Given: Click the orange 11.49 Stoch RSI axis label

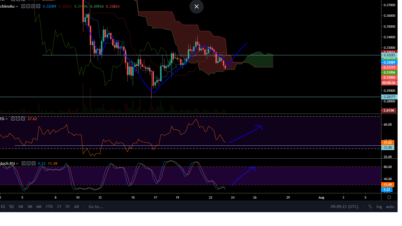Looking at the screenshot, I should point(388,185).
